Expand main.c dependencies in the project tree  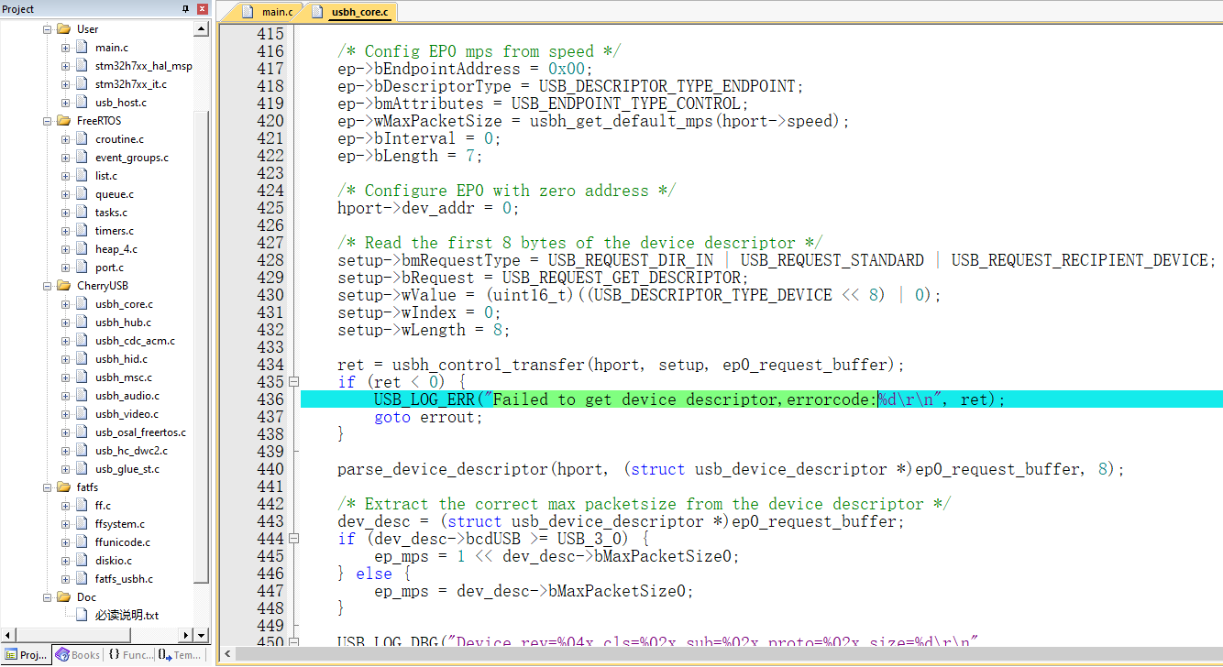click(x=66, y=48)
